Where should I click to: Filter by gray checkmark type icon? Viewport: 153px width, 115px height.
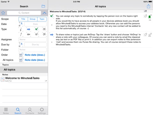click(37, 34)
